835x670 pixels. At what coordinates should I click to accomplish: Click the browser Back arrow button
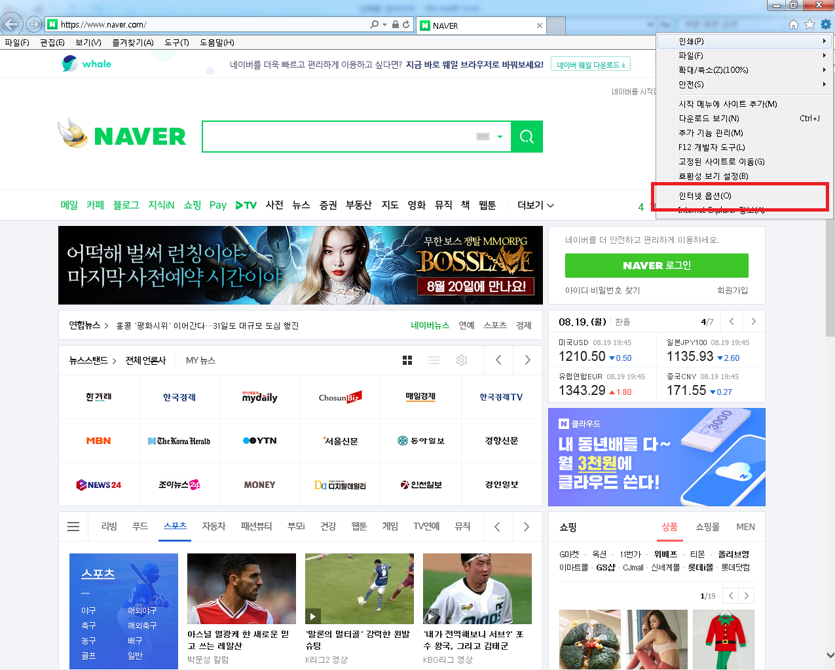(11, 25)
